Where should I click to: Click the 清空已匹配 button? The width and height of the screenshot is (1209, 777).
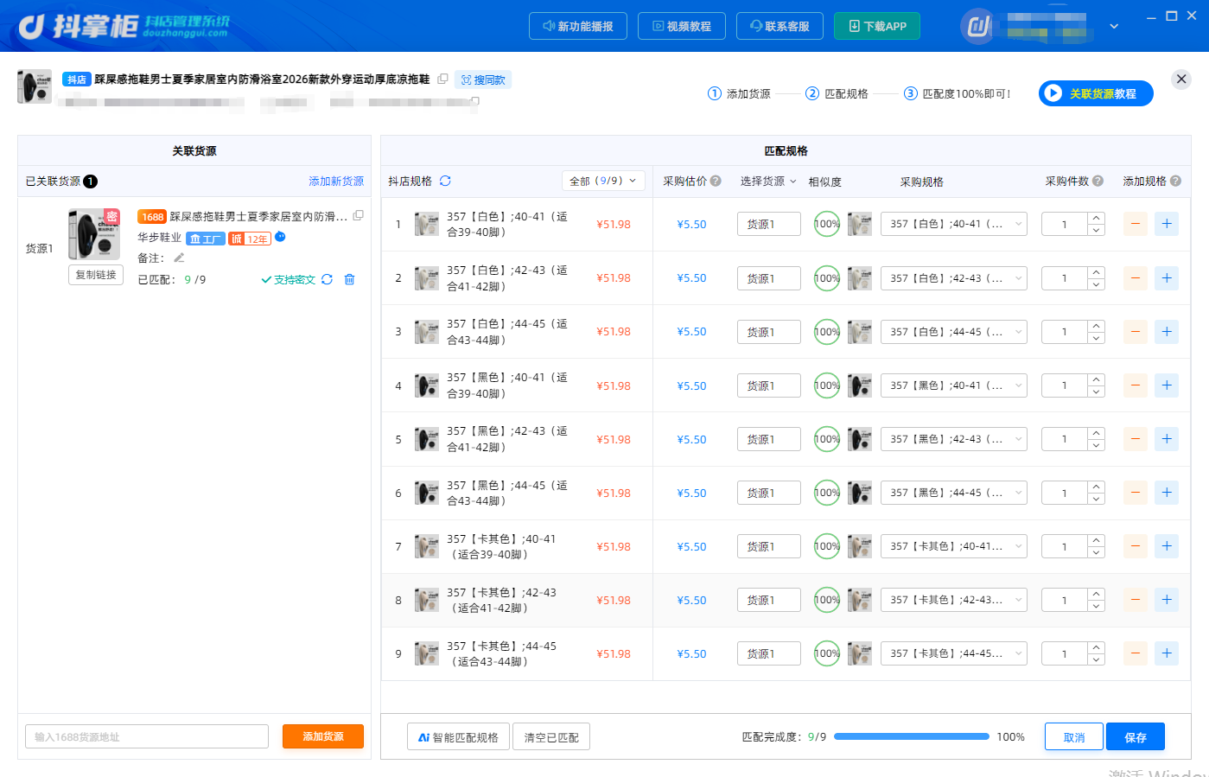pyautogui.click(x=551, y=737)
